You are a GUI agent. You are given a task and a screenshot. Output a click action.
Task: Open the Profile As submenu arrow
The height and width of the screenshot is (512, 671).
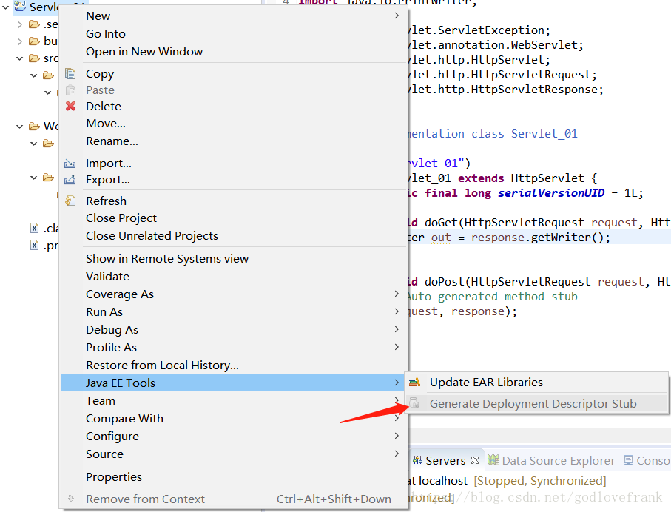pos(397,347)
